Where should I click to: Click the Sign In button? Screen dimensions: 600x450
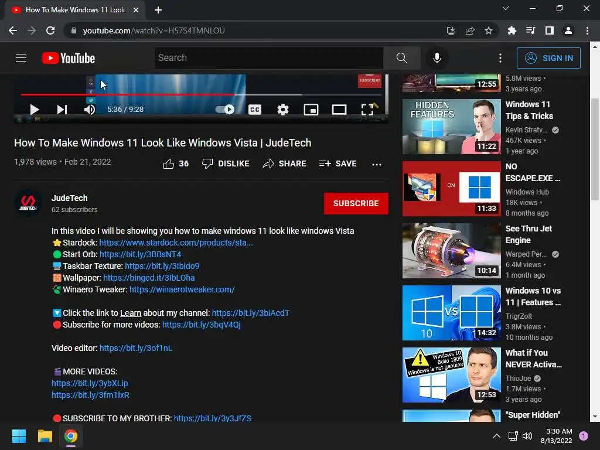coord(548,58)
